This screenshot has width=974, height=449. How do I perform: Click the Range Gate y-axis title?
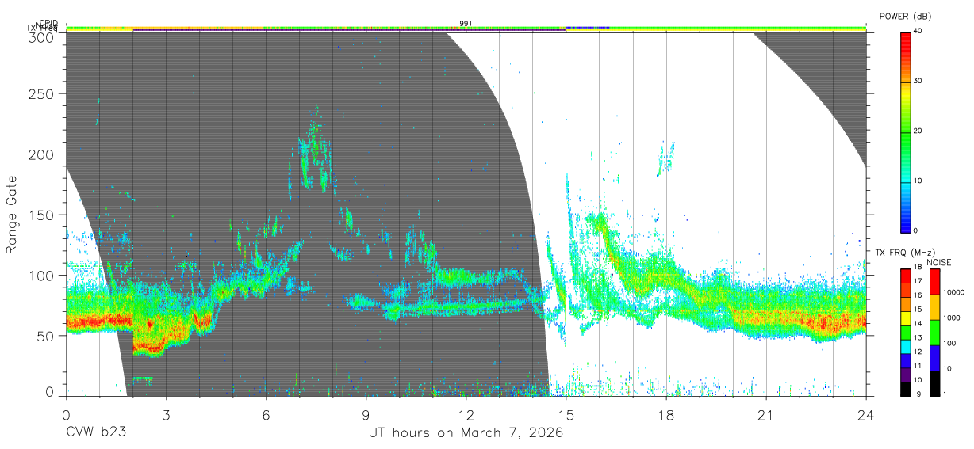(x=12, y=215)
